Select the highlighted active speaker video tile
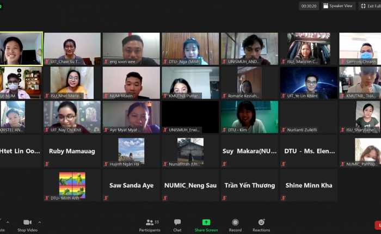This screenshot has height=234, width=381. coord(21,48)
